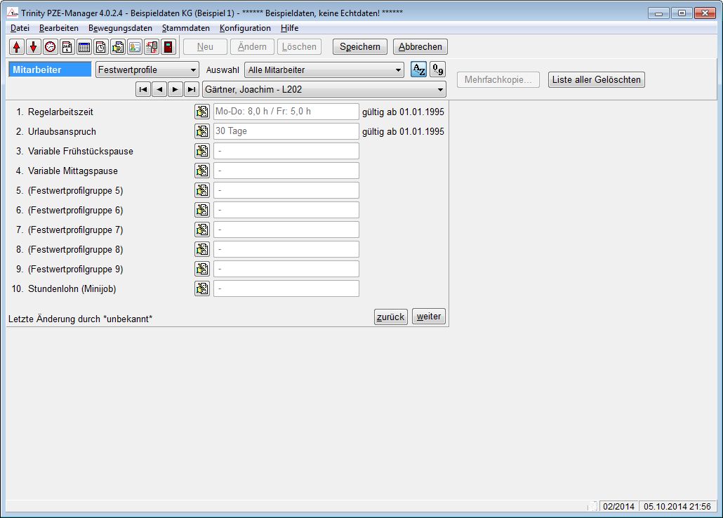
Task: Click the Urlaubsanspruch '30 Tage' field
Action: 286,131
